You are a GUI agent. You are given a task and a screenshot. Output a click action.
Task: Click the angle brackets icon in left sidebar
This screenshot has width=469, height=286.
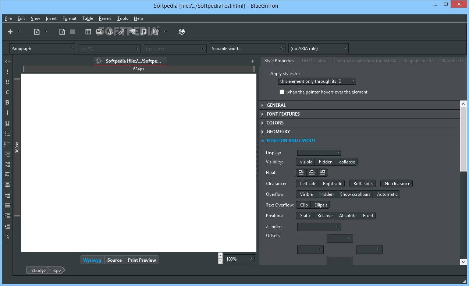pos(7,61)
